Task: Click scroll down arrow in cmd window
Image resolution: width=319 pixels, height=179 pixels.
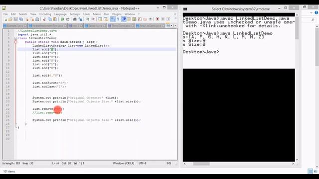Action: [297, 160]
